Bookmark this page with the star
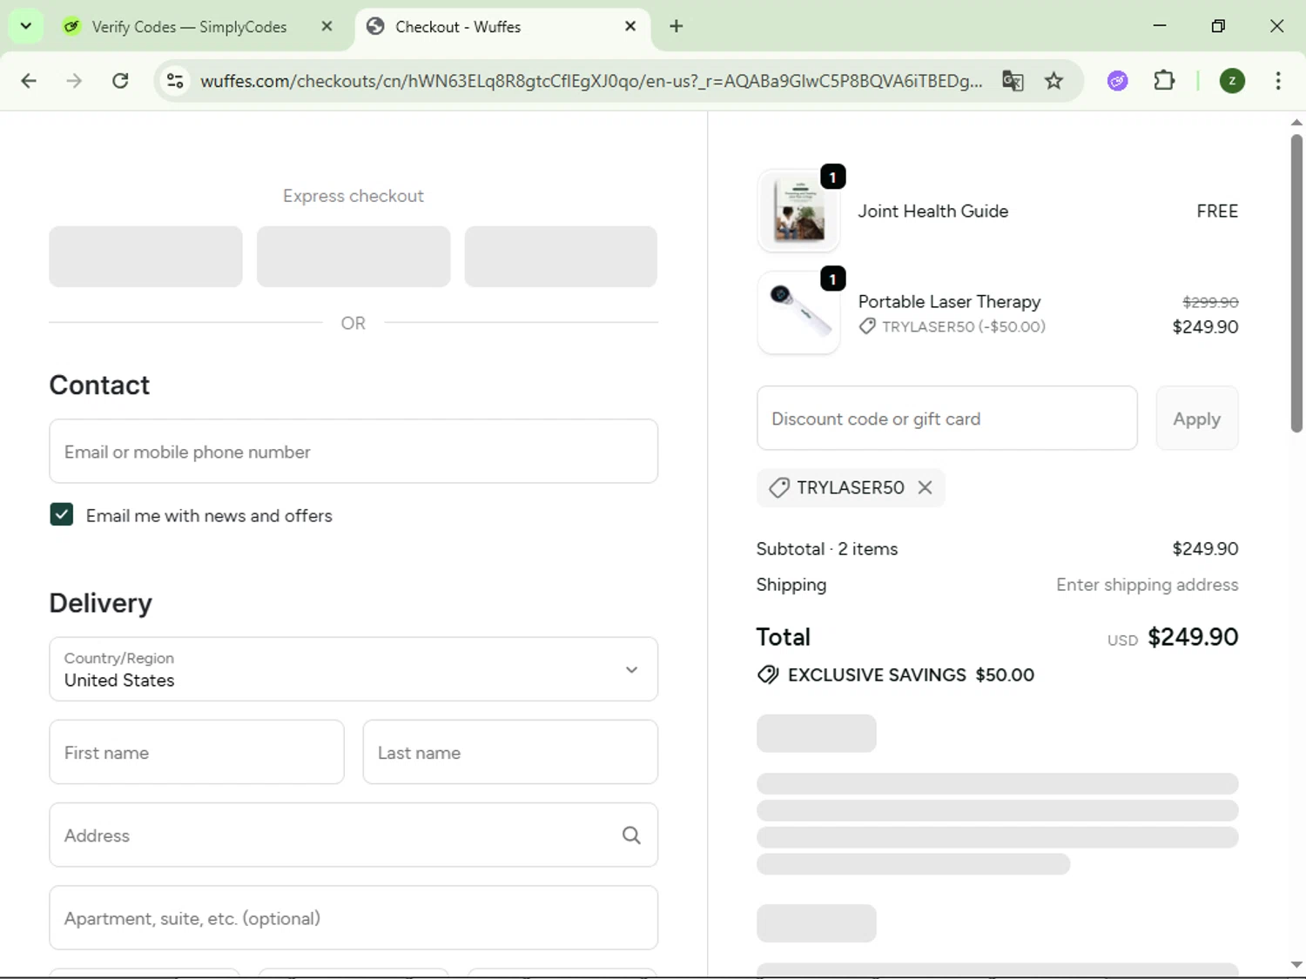Image resolution: width=1306 pixels, height=979 pixels. (1054, 81)
